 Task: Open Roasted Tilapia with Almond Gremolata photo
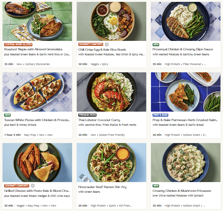coord(37,21)
